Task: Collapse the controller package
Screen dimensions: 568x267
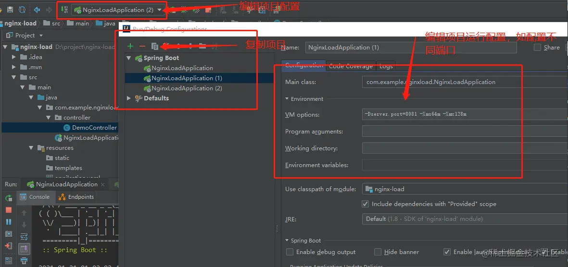Action: 49,118
